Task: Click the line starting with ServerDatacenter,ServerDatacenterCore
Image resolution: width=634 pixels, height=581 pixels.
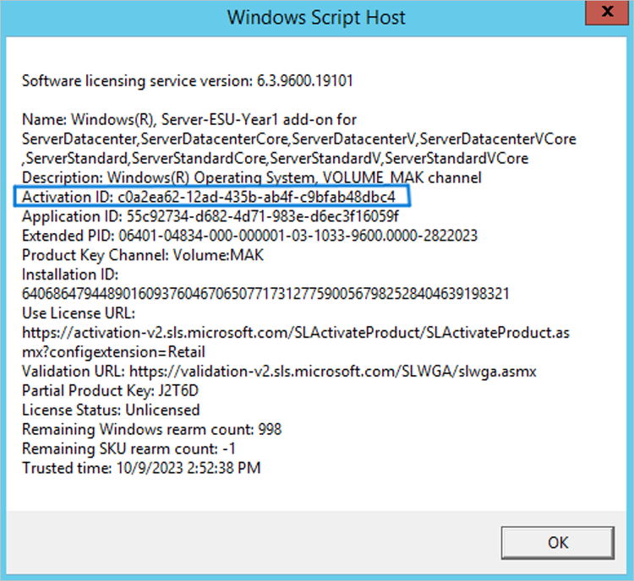Action: point(299,138)
